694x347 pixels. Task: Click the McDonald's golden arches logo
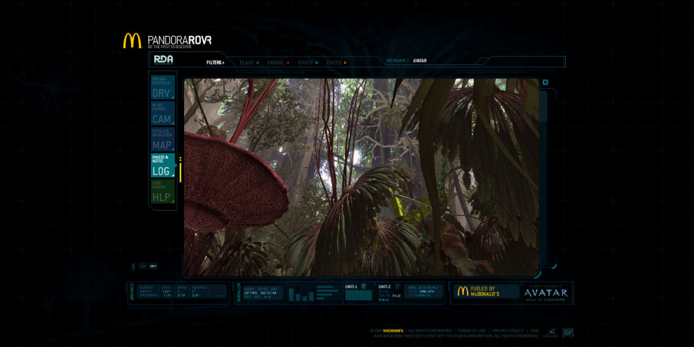coord(132,41)
